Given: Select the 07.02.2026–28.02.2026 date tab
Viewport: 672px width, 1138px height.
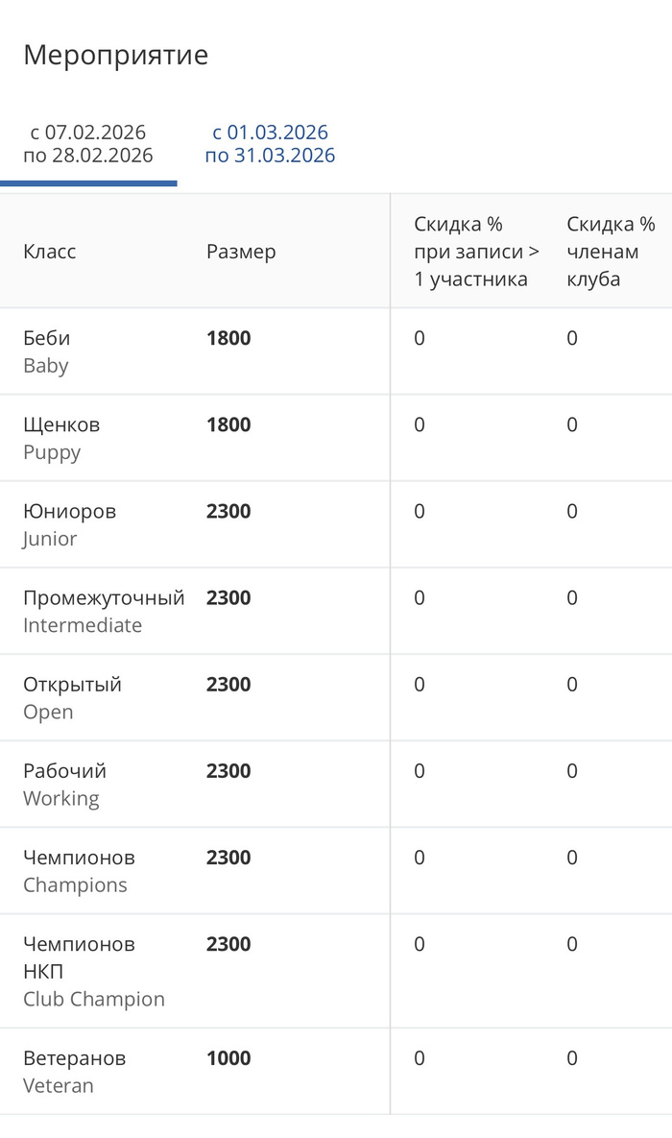Looking at the screenshot, I should (88, 144).
